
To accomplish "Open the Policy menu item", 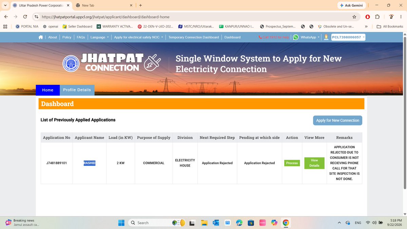I will pyautogui.click(x=67, y=37).
